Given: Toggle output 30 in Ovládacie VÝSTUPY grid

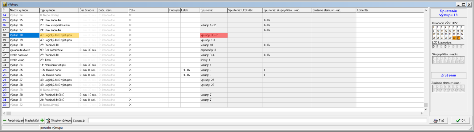Looking at the screenshot, I should (454, 38).
